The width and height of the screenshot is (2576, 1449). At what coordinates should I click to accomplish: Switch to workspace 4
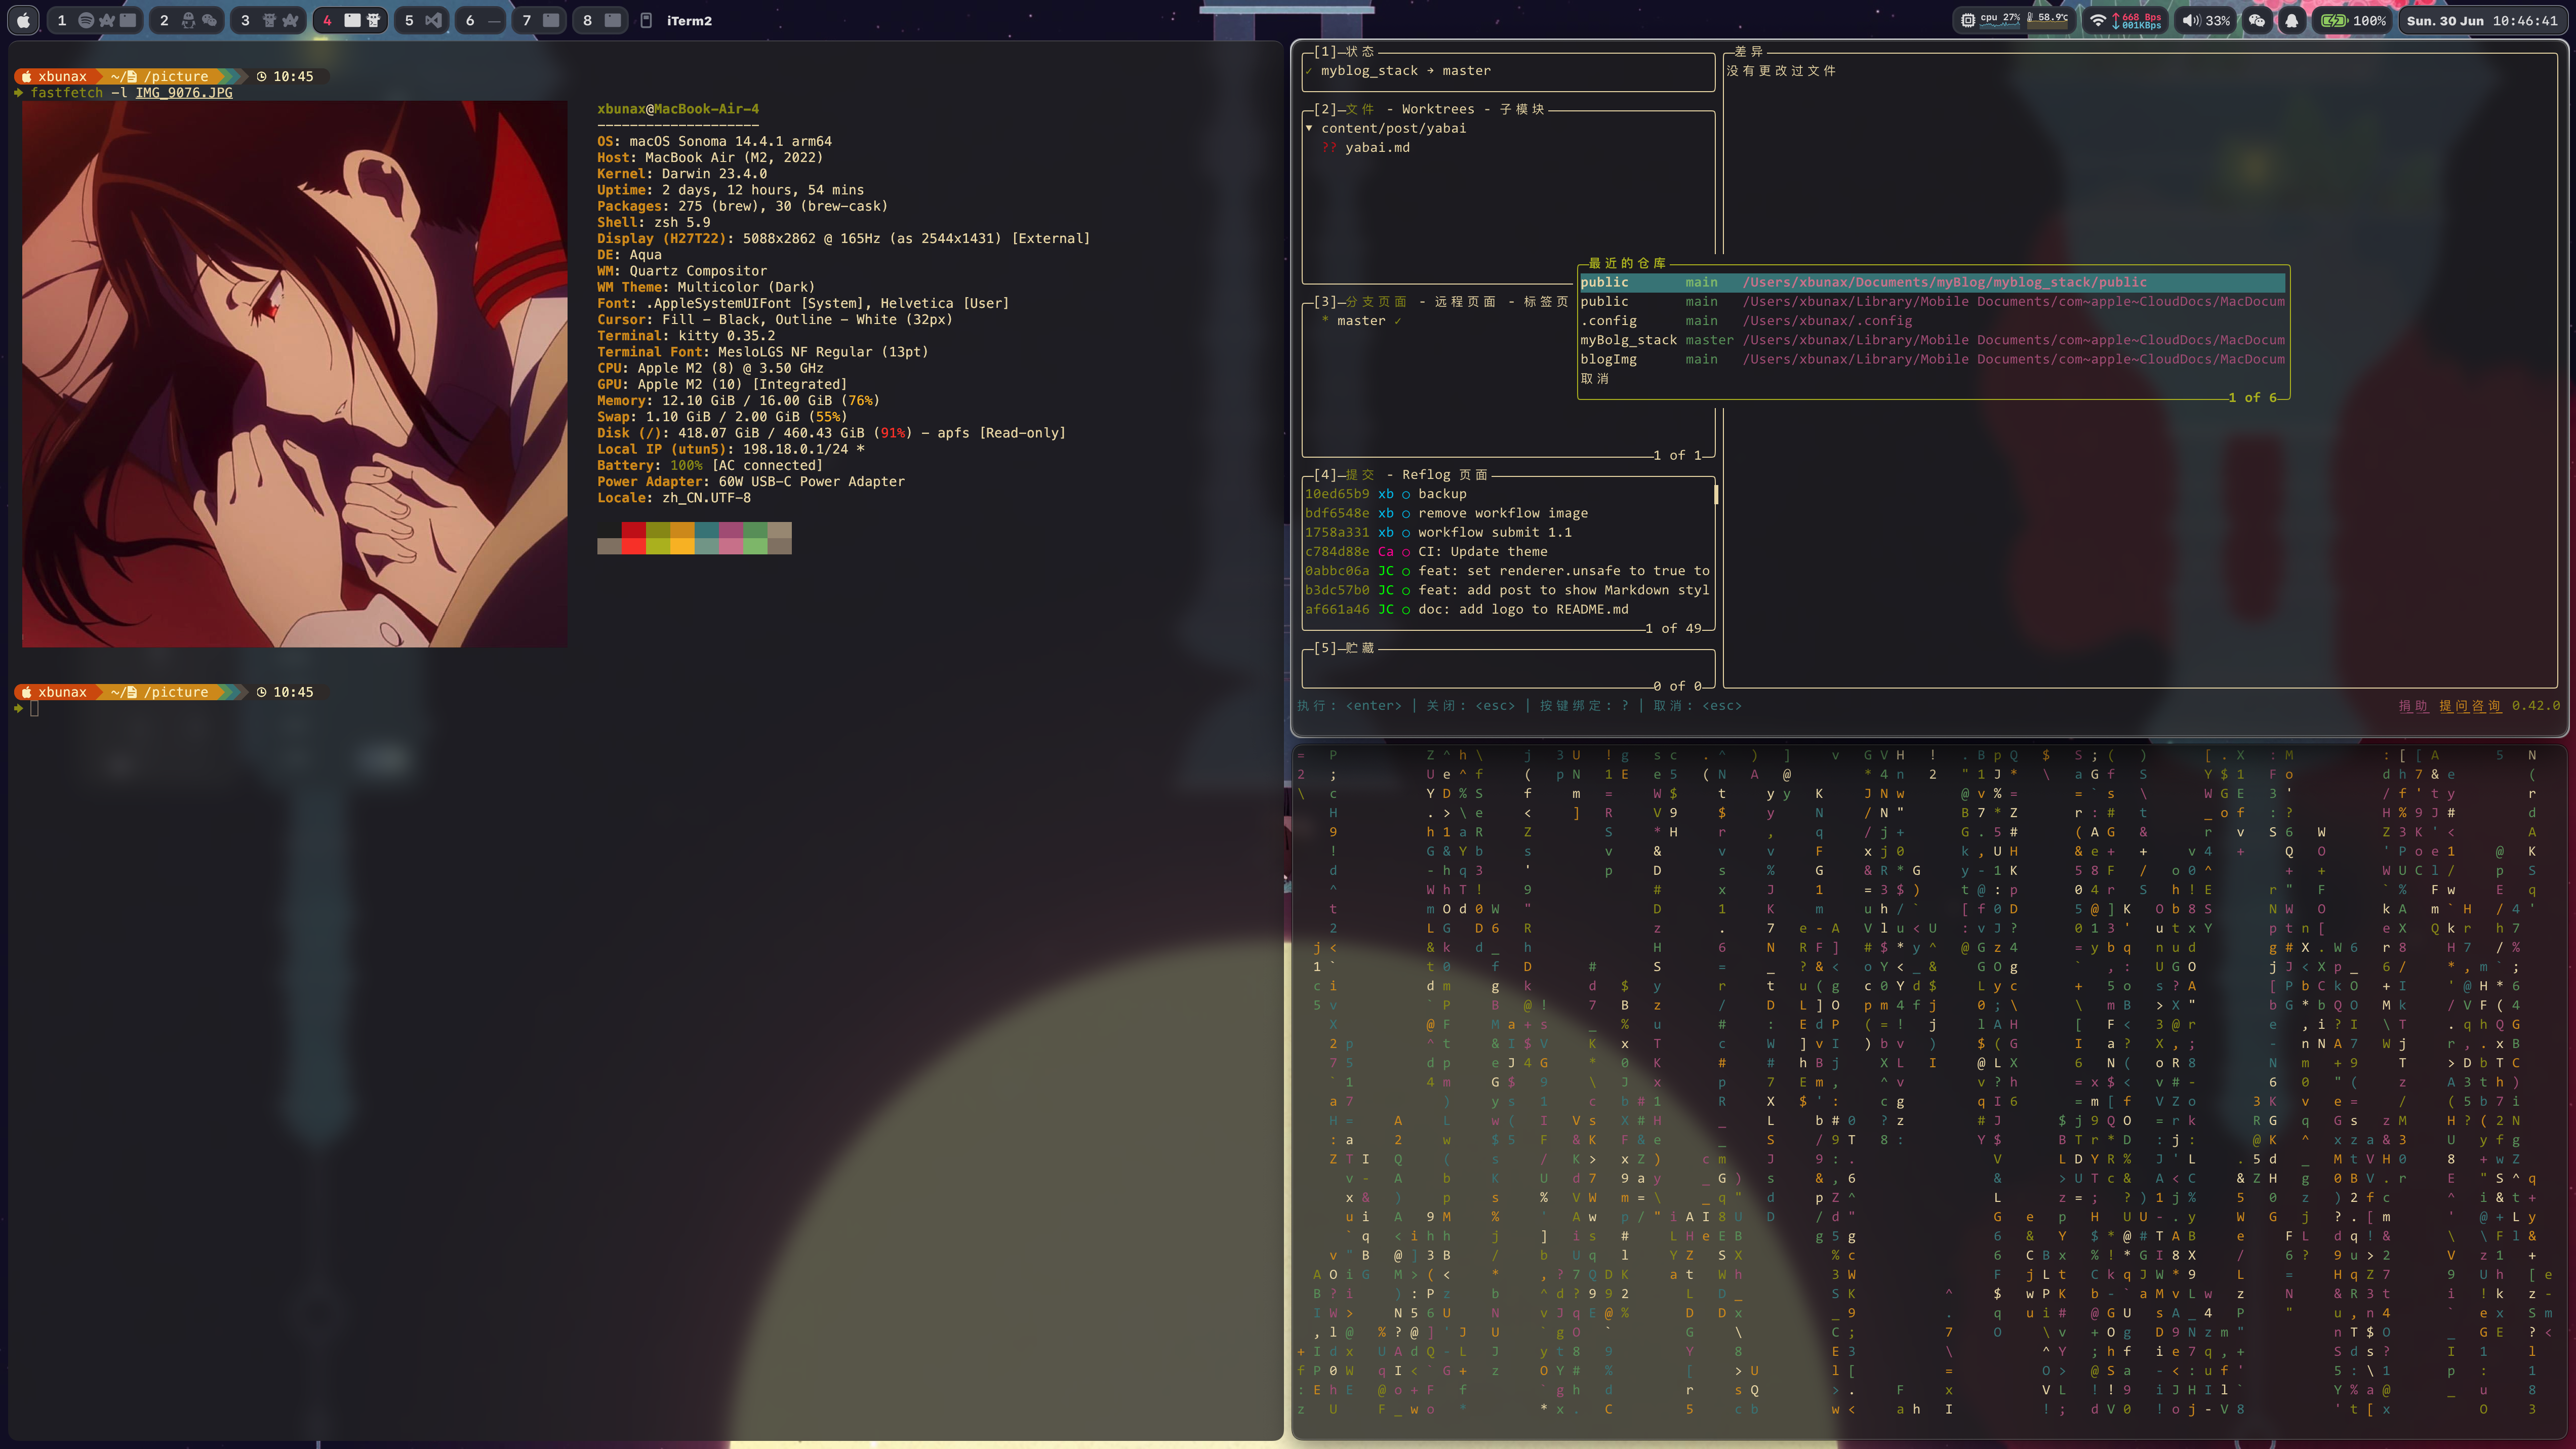[327, 20]
